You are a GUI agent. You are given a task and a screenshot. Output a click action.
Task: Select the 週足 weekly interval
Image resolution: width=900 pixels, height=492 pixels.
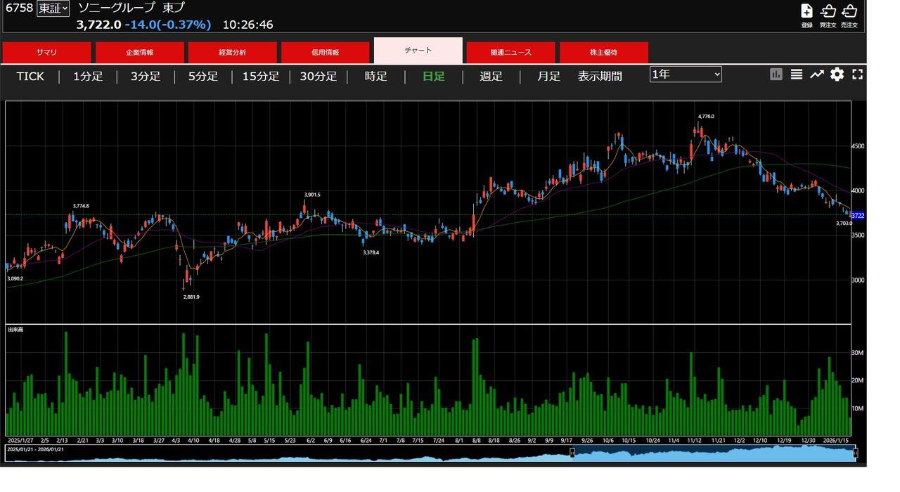[491, 76]
